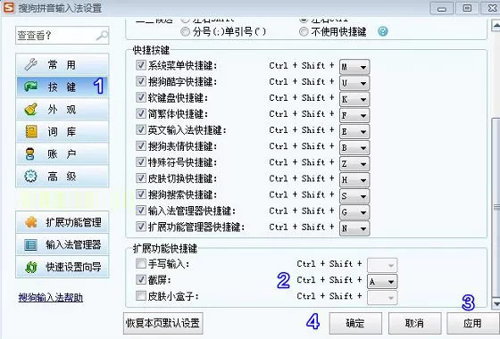
Task: Switch to the 账户 tab
Action: click(62, 153)
